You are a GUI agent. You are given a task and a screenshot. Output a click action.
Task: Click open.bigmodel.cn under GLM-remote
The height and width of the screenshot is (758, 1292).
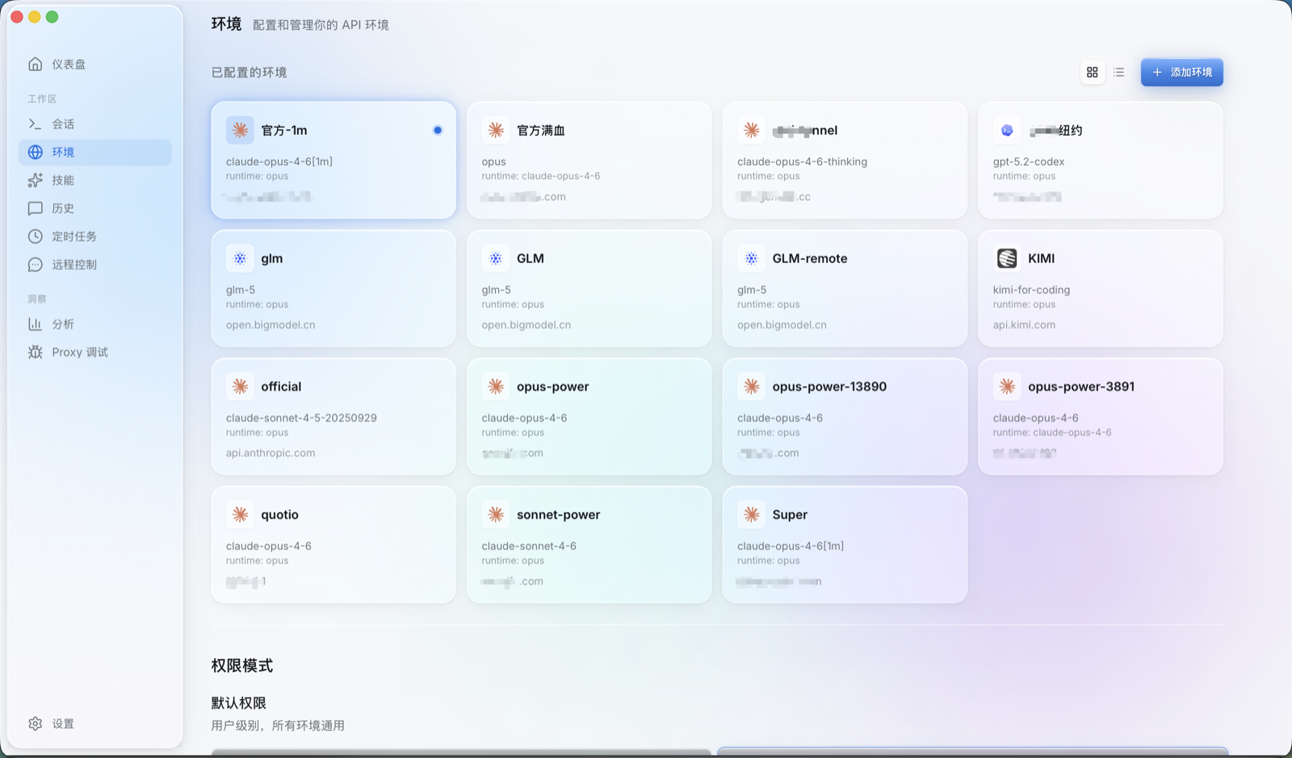coord(782,325)
